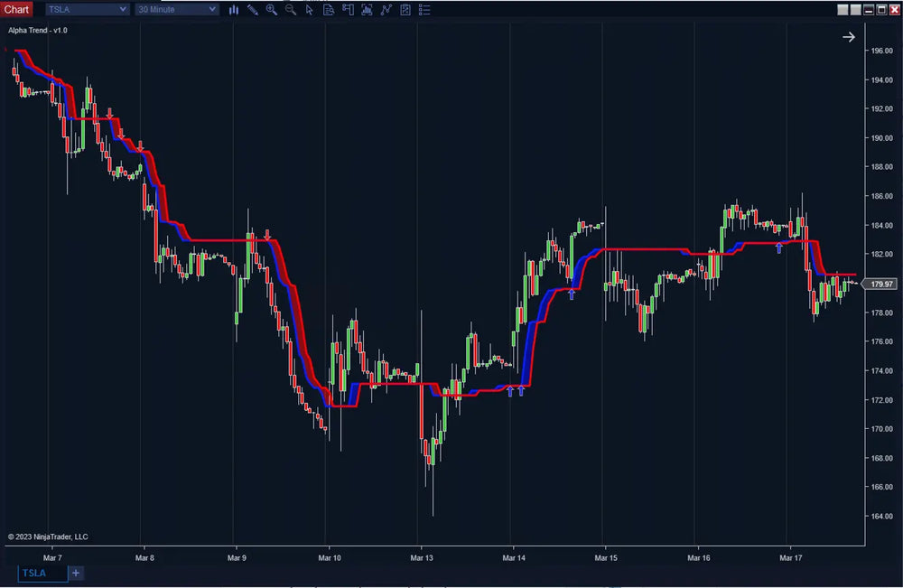This screenshot has height=588, width=903.
Task: Click the bar analysis chart icon
Action: point(367,10)
